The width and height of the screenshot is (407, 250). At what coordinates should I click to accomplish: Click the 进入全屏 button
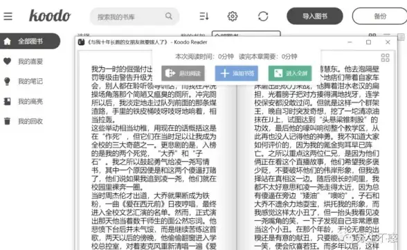tap(290, 73)
